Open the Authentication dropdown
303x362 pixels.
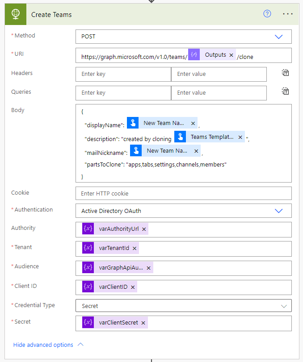(278, 210)
